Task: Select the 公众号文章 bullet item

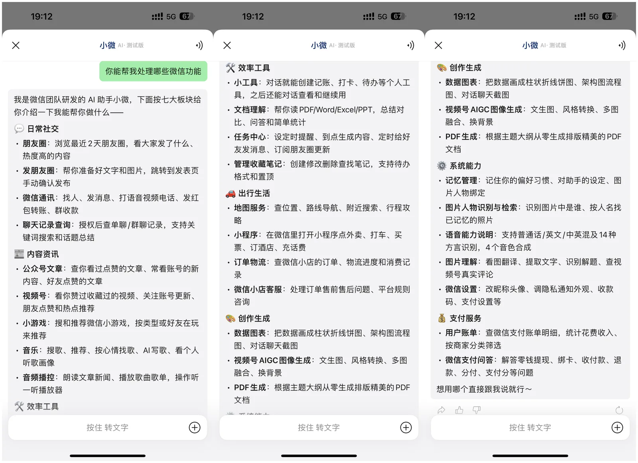Action: (x=108, y=275)
